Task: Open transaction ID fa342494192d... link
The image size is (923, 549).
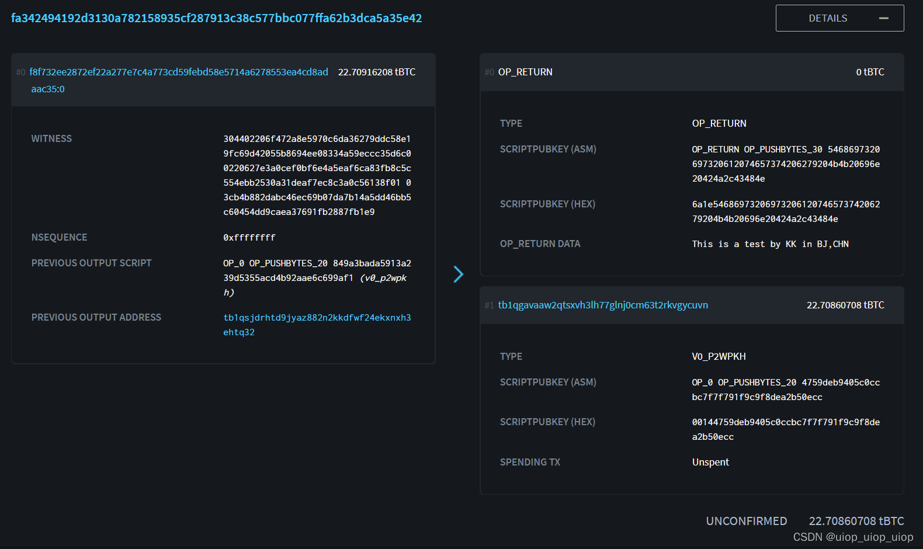Action: pos(216,18)
